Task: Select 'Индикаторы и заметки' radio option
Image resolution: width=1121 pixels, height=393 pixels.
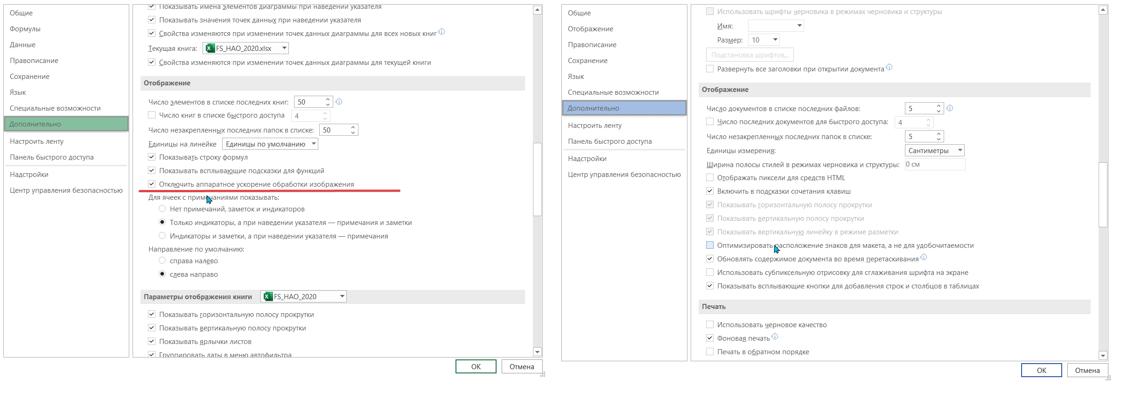Action: point(162,236)
